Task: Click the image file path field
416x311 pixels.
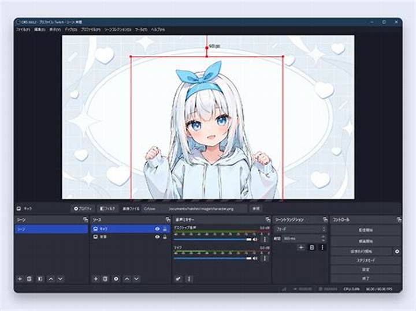Action: point(194,209)
